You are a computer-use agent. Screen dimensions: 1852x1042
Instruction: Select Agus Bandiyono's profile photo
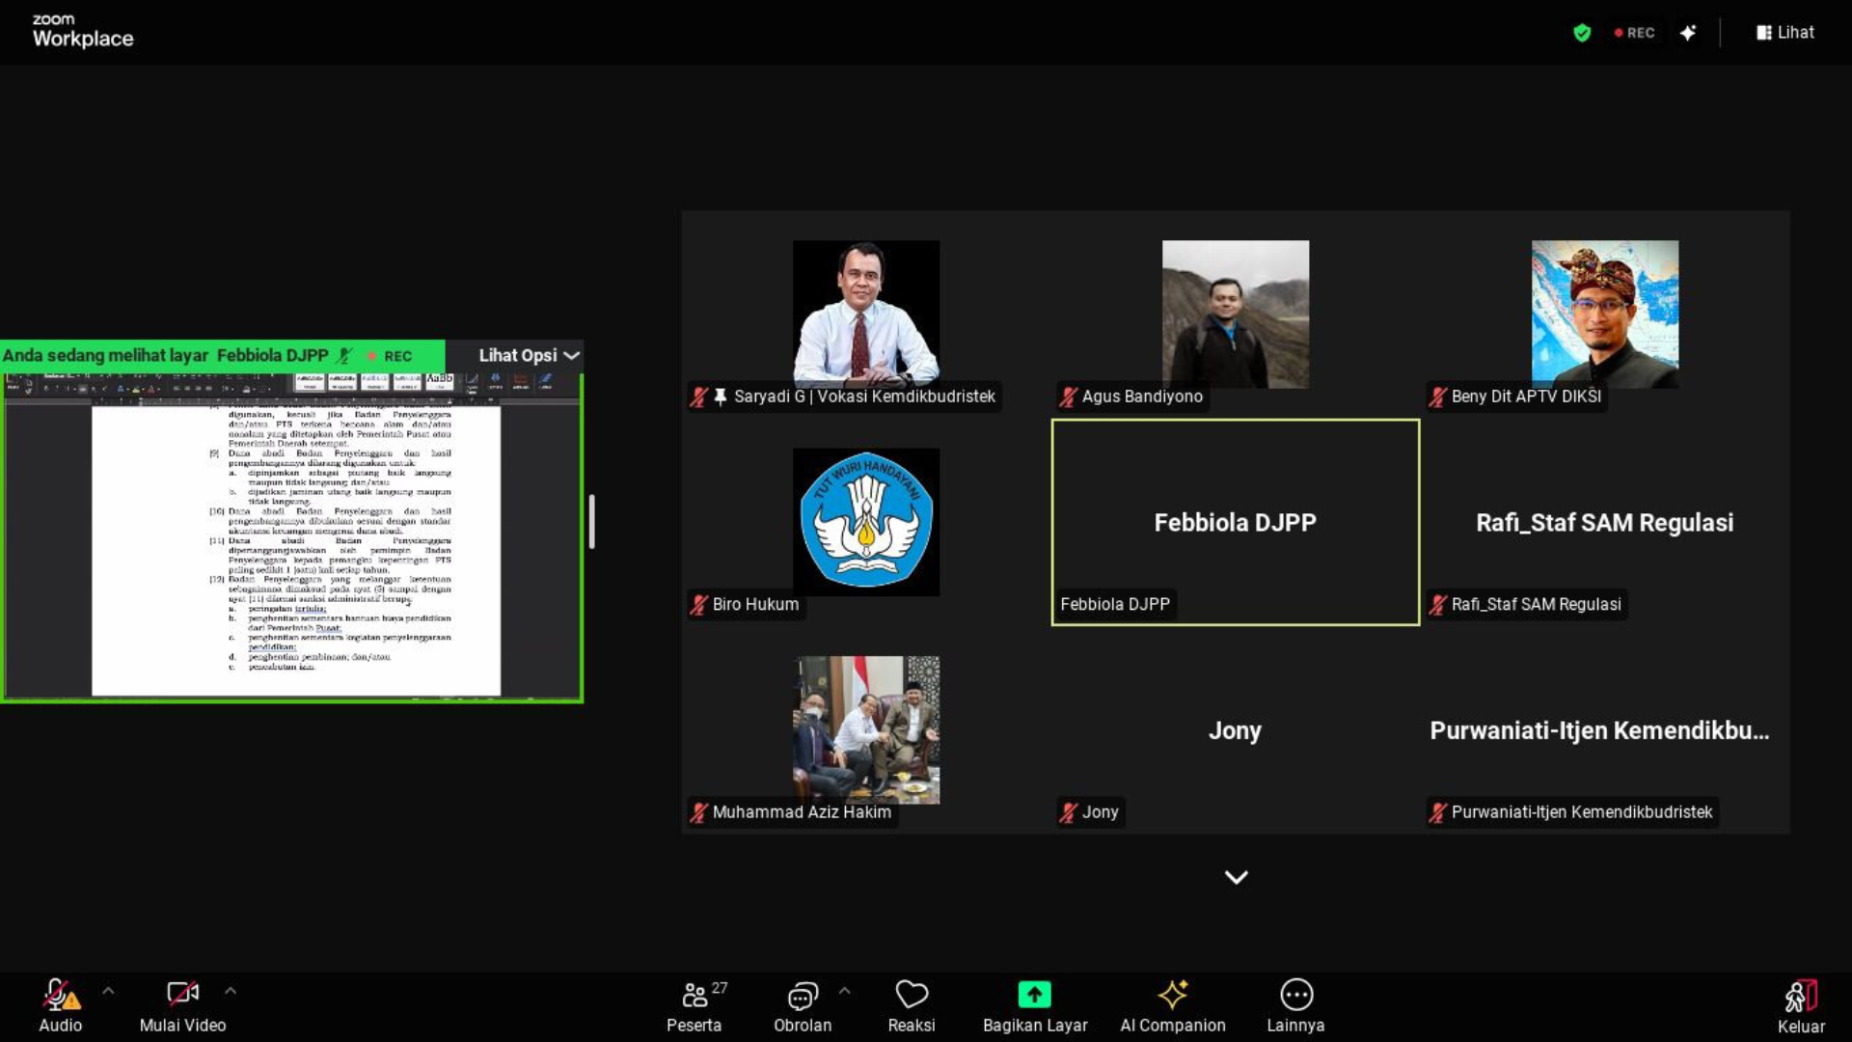1236,314
